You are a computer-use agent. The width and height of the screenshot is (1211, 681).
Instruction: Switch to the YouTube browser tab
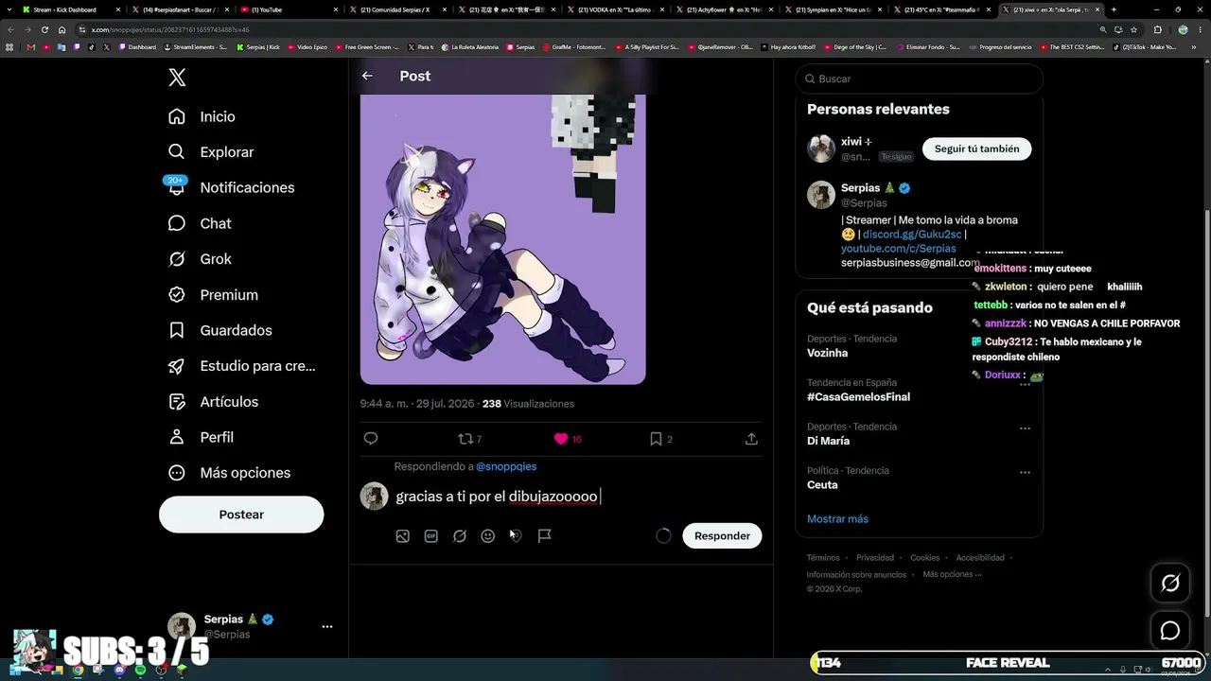tap(289, 9)
